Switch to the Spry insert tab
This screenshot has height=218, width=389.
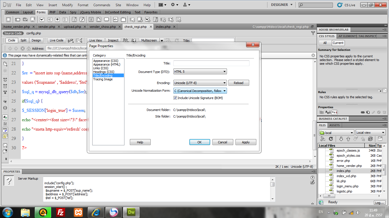(73, 12)
